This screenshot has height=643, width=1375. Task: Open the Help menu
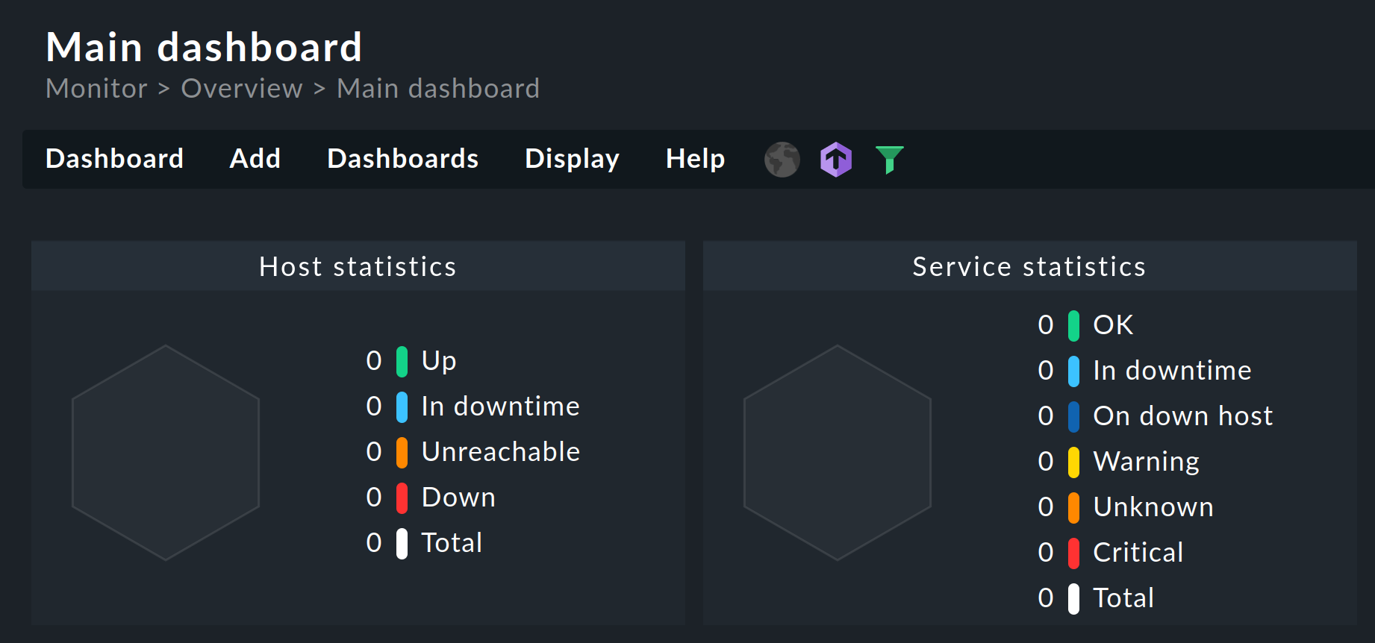(695, 159)
